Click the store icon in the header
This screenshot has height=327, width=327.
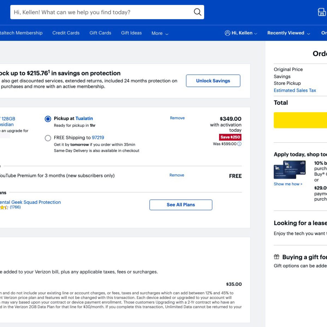coord(322,12)
